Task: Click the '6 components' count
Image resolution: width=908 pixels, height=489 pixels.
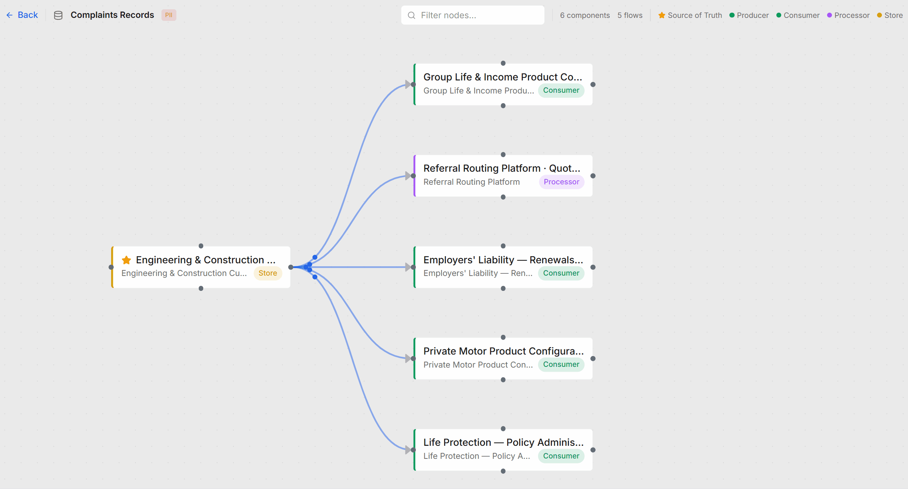Action: tap(585, 15)
